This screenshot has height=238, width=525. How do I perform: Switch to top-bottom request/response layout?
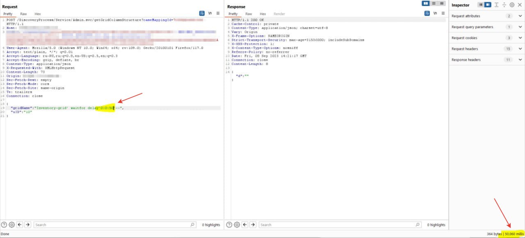[x=434, y=3]
